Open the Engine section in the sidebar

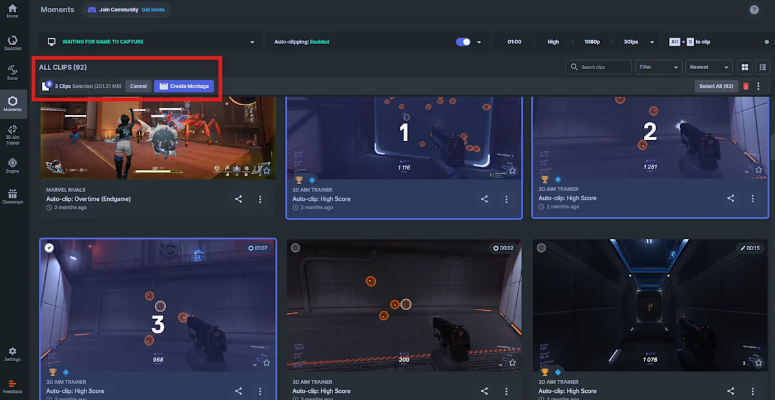[x=12, y=164]
